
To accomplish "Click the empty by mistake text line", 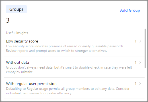I will 20,72.
